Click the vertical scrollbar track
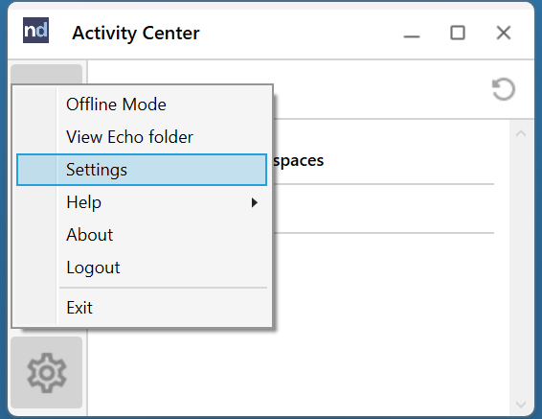This screenshot has height=419, width=542. 521,268
